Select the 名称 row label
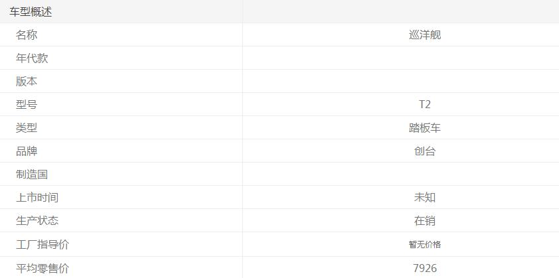This screenshot has width=559, height=278. [x=27, y=35]
